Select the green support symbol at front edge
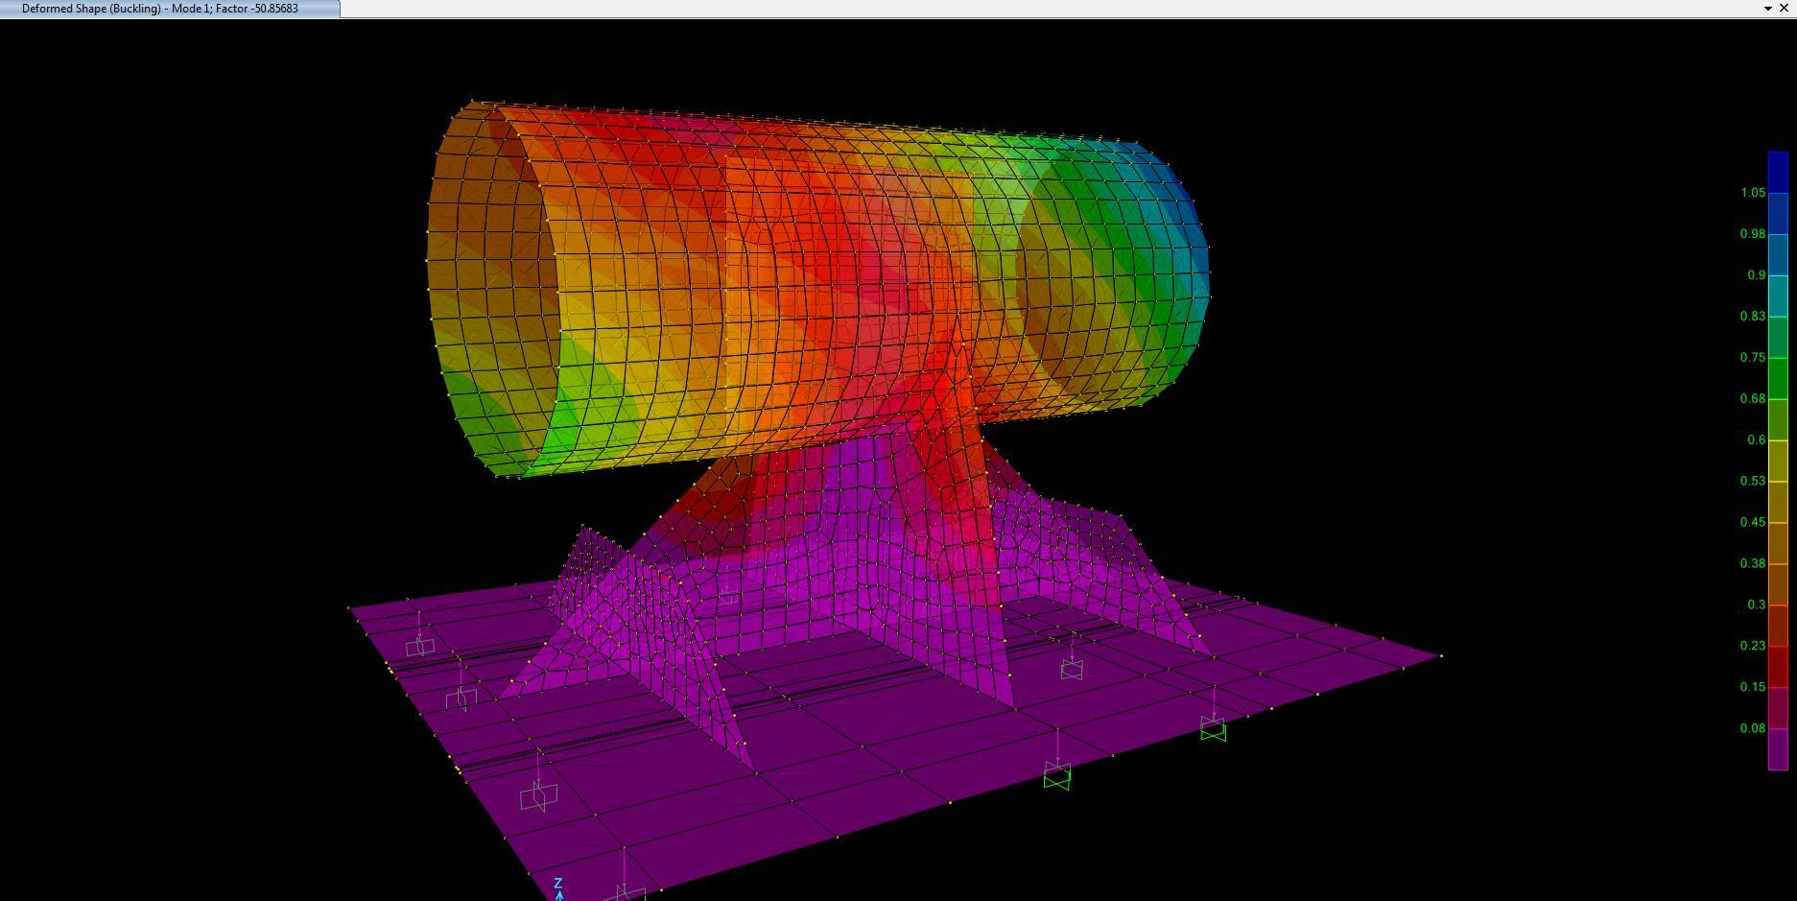 coord(1056,778)
